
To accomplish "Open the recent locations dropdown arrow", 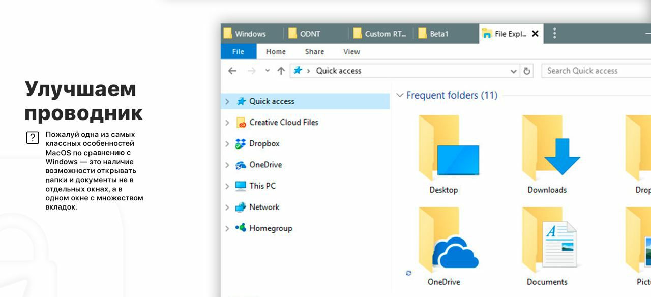I will click(268, 71).
